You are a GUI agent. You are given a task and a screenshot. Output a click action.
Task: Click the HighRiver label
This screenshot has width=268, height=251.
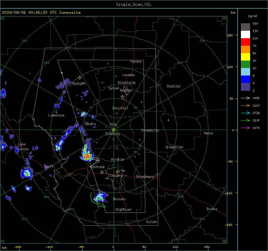coord(124,210)
